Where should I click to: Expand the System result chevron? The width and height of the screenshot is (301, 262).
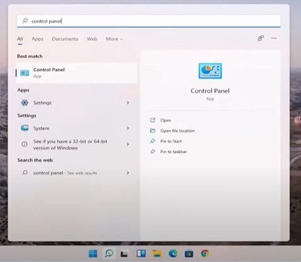tap(128, 128)
